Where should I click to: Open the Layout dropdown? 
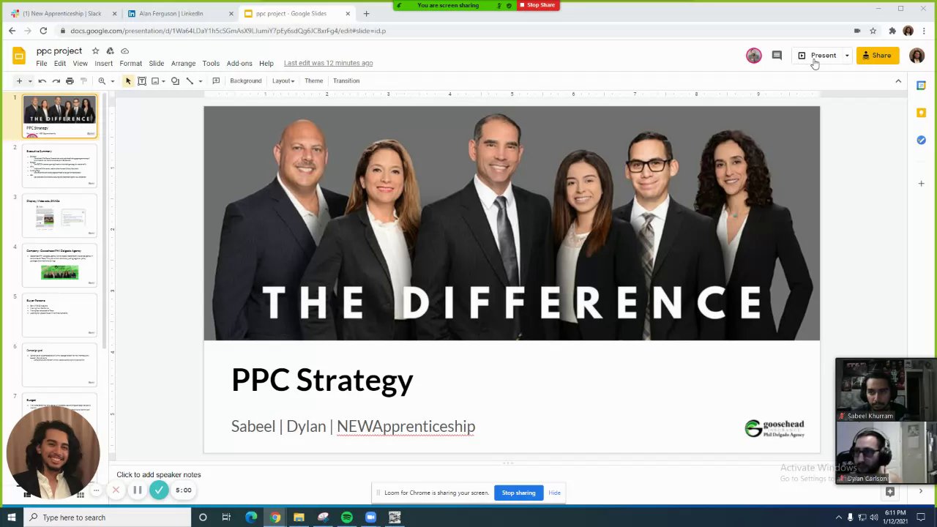(283, 81)
